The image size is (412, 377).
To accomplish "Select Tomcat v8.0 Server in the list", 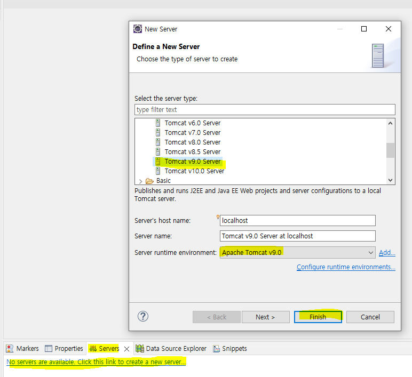I will tap(192, 142).
